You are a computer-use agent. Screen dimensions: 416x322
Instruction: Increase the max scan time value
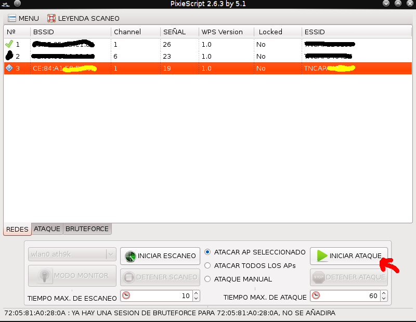196,293
